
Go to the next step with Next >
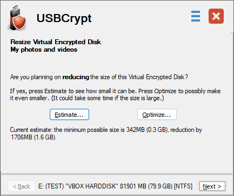point(212,186)
